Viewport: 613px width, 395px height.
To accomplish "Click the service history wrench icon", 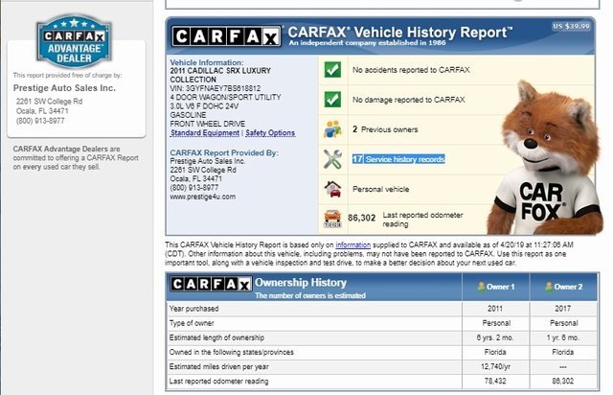I will point(332,158).
